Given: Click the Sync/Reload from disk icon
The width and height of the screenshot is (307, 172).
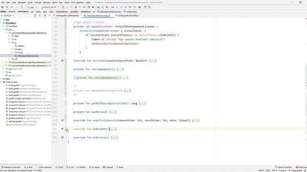Looking at the screenshot, I should pyautogui.click(x=7, y=7).
